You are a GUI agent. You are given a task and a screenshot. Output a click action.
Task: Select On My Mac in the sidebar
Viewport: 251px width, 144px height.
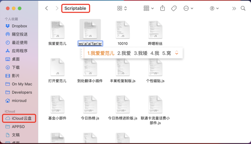19,84
